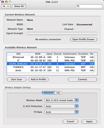Select the DLINK_WIRELESS network row
Screen dimensions: 104x128
(51, 64)
